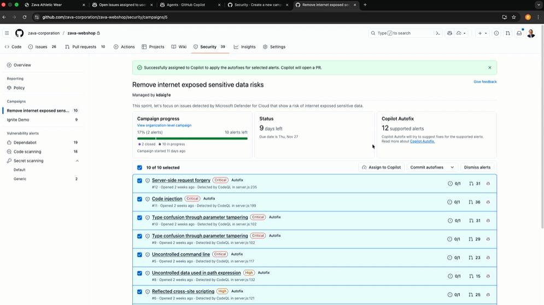Open the Copilot Autofix read more link
The width and height of the screenshot is (544, 305).
(422, 141)
